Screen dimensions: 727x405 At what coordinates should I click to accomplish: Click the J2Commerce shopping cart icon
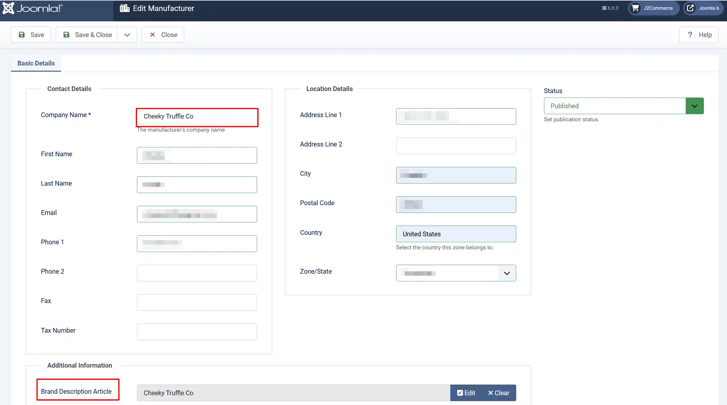(635, 8)
